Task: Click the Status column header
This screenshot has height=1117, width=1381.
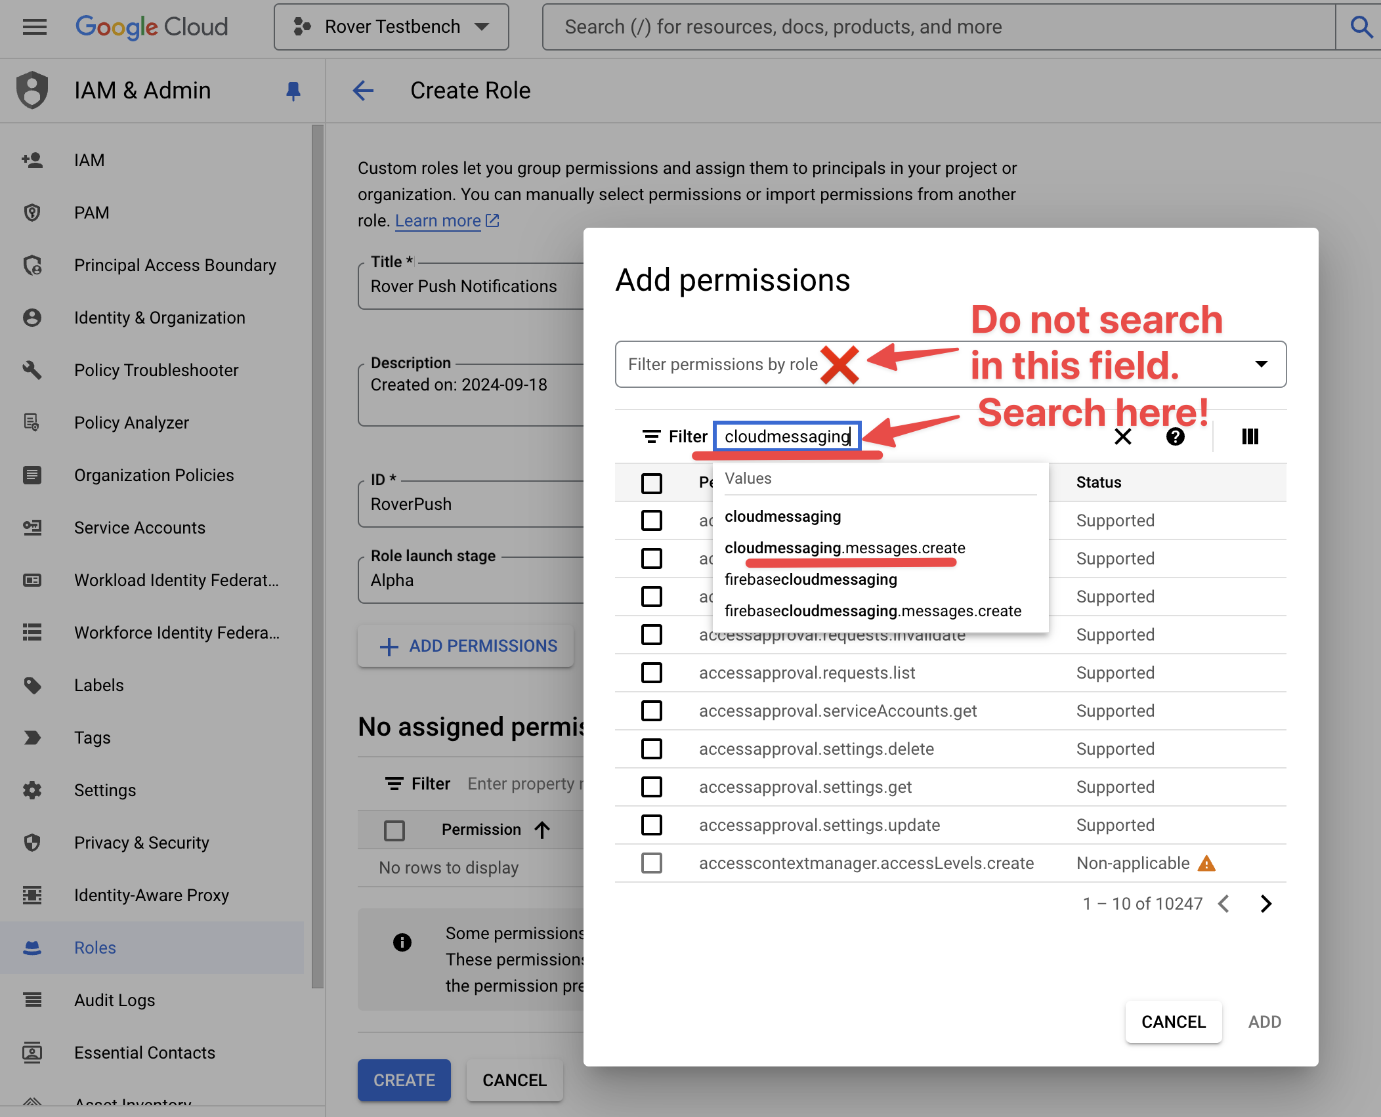Action: [1099, 482]
